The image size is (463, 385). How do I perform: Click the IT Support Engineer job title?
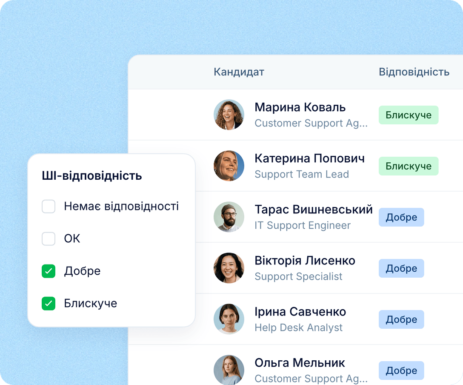tap(303, 225)
